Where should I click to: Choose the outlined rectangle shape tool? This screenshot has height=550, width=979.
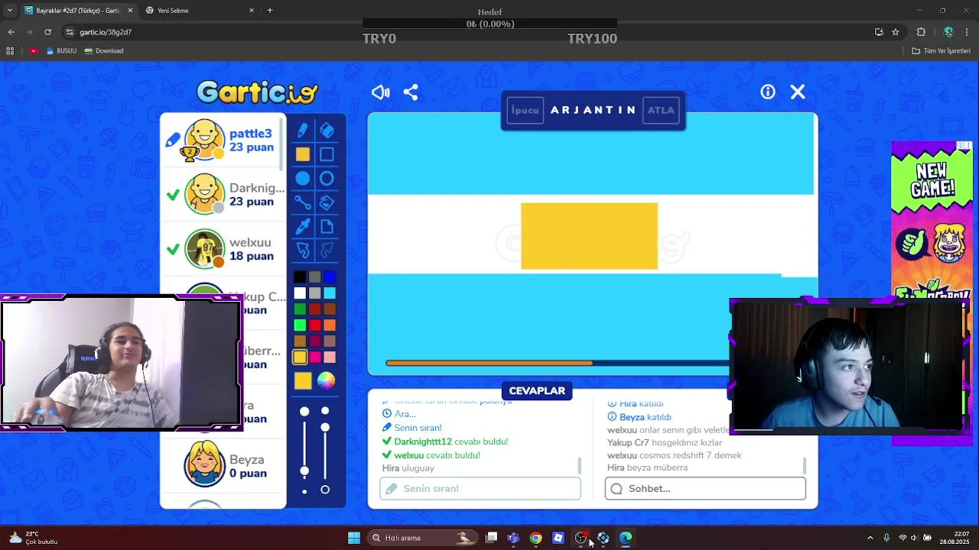point(327,154)
